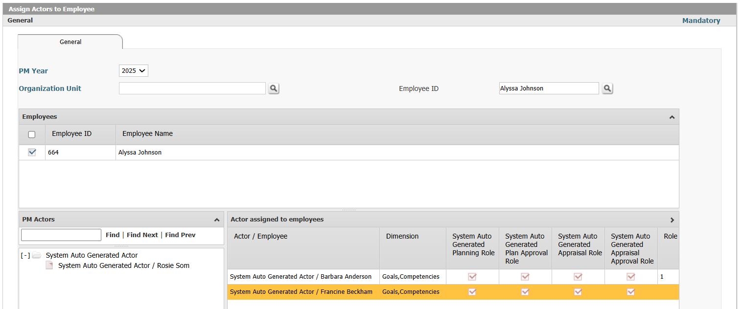Viewport: 744px width, 309px height.
Task: Click the PM Actors search text field
Action: (x=61, y=235)
